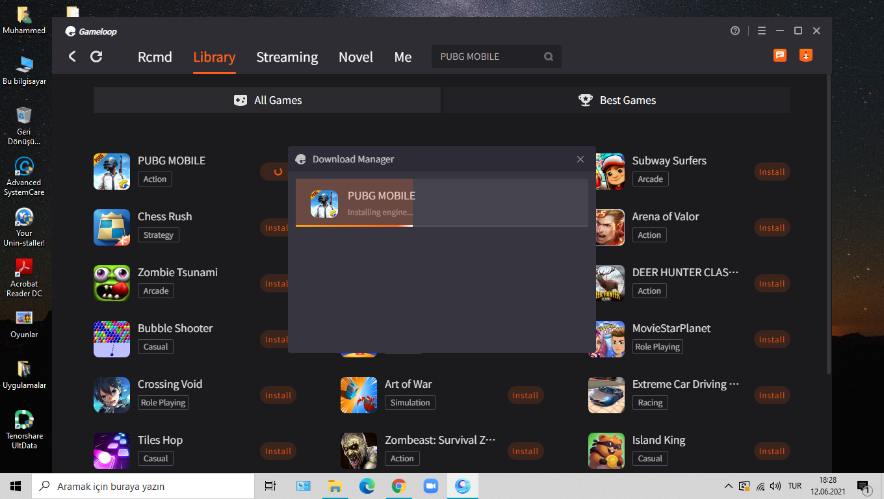The width and height of the screenshot is (884, 499).
Task: Open Google Chrome from the taskbar
Action: click(x=399, y=486)
